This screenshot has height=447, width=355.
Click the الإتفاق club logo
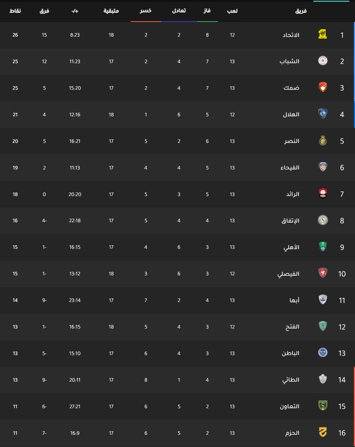click(x=323, y=220)
